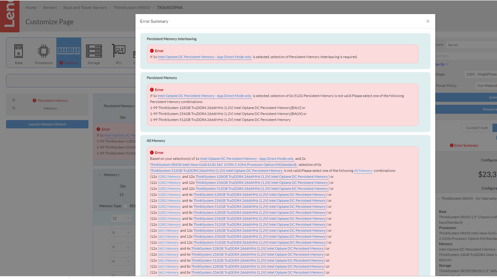Select the '1-99 ThinkSystem 128GB ... [B4LV]' line in dialog
This screenshot has height=279, width=497.
pyautogui.click(x=228, y=108)
